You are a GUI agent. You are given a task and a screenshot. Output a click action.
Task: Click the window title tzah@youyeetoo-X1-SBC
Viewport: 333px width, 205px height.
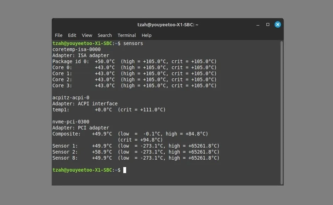point(167,24)
